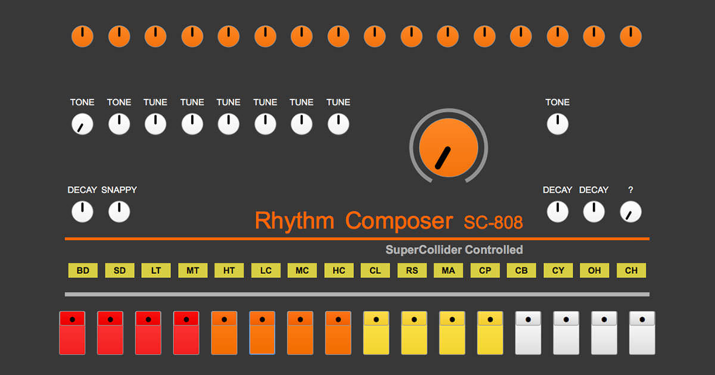Screen dimensions: 715x375
Task: Click the leftmost TONE knob above the left DECAY knob
Action: 82,124
